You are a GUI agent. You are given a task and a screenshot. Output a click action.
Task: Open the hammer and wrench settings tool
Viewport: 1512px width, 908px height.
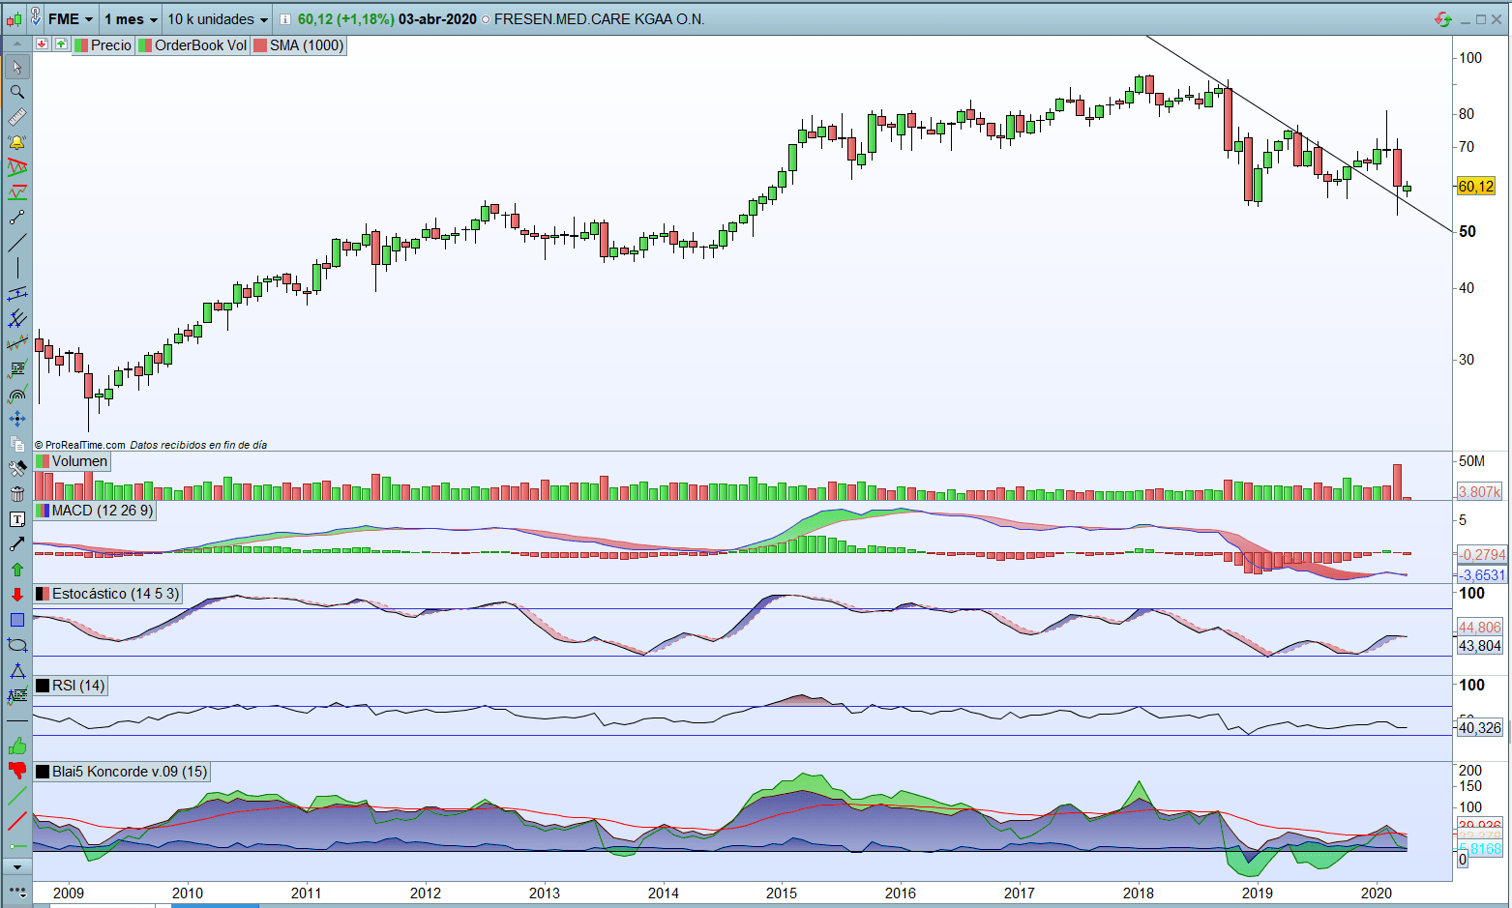click(16, 469)
